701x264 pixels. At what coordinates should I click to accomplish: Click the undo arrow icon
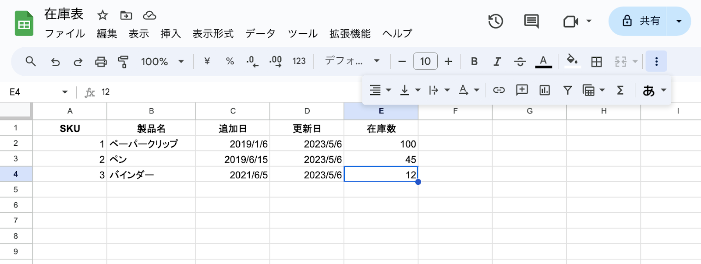[x=55, y=62]
